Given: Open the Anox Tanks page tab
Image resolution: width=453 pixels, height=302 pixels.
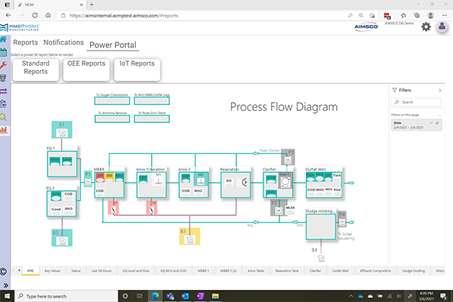Looking at the screenshot, I should pos(256,271).
